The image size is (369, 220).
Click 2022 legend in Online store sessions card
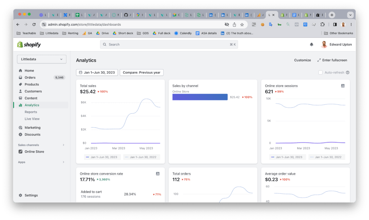(x=326, y=157)
